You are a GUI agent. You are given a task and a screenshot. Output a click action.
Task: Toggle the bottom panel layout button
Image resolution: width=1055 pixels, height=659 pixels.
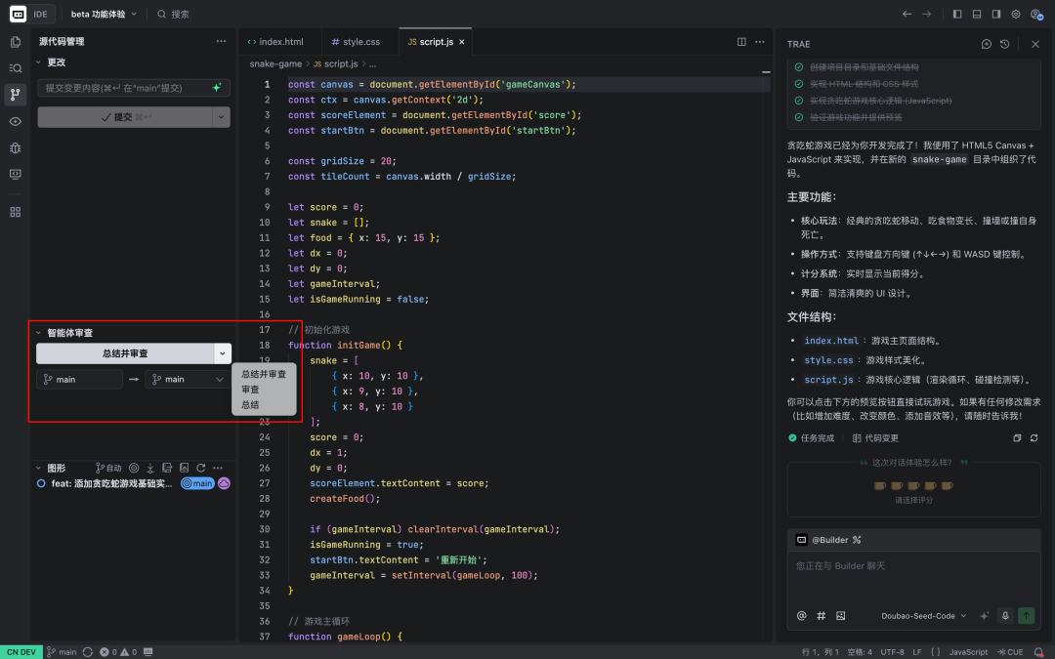click(x=977, y=15)
